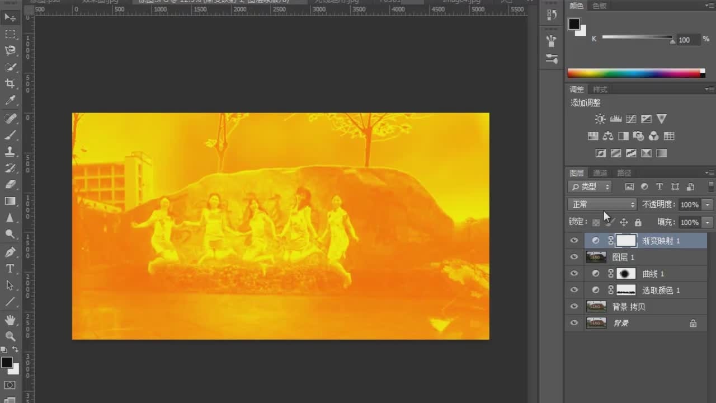Select the Dodge tool
The width and height of the screenshot is (716, 403).
click(10, 234)
